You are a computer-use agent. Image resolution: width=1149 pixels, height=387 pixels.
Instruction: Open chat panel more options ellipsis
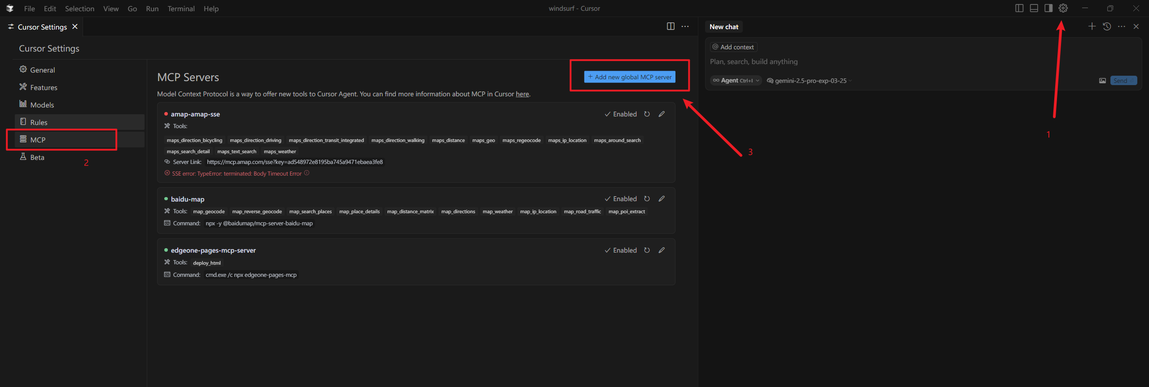point(1122,26)
